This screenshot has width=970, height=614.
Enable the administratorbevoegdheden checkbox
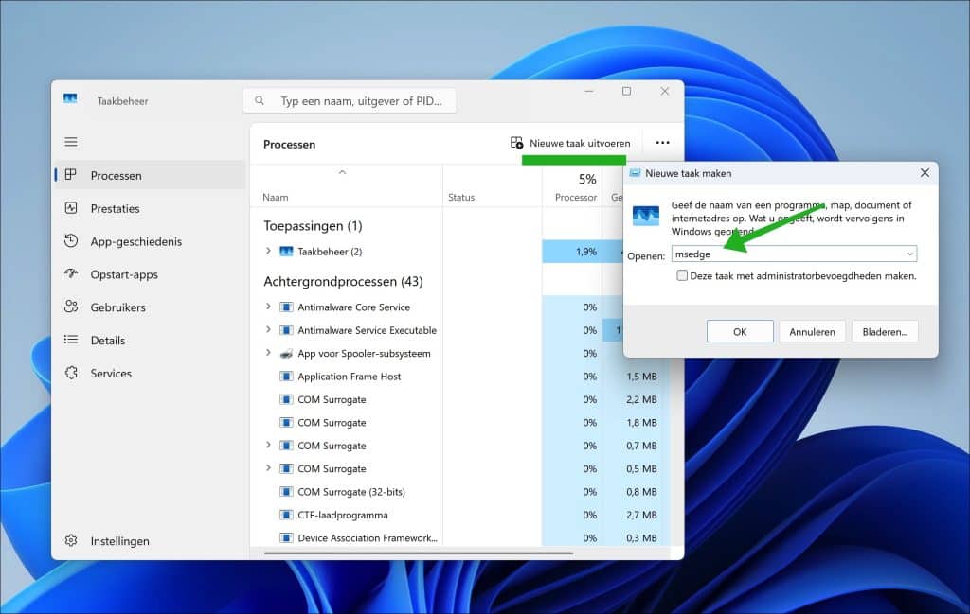coord(682,275)
